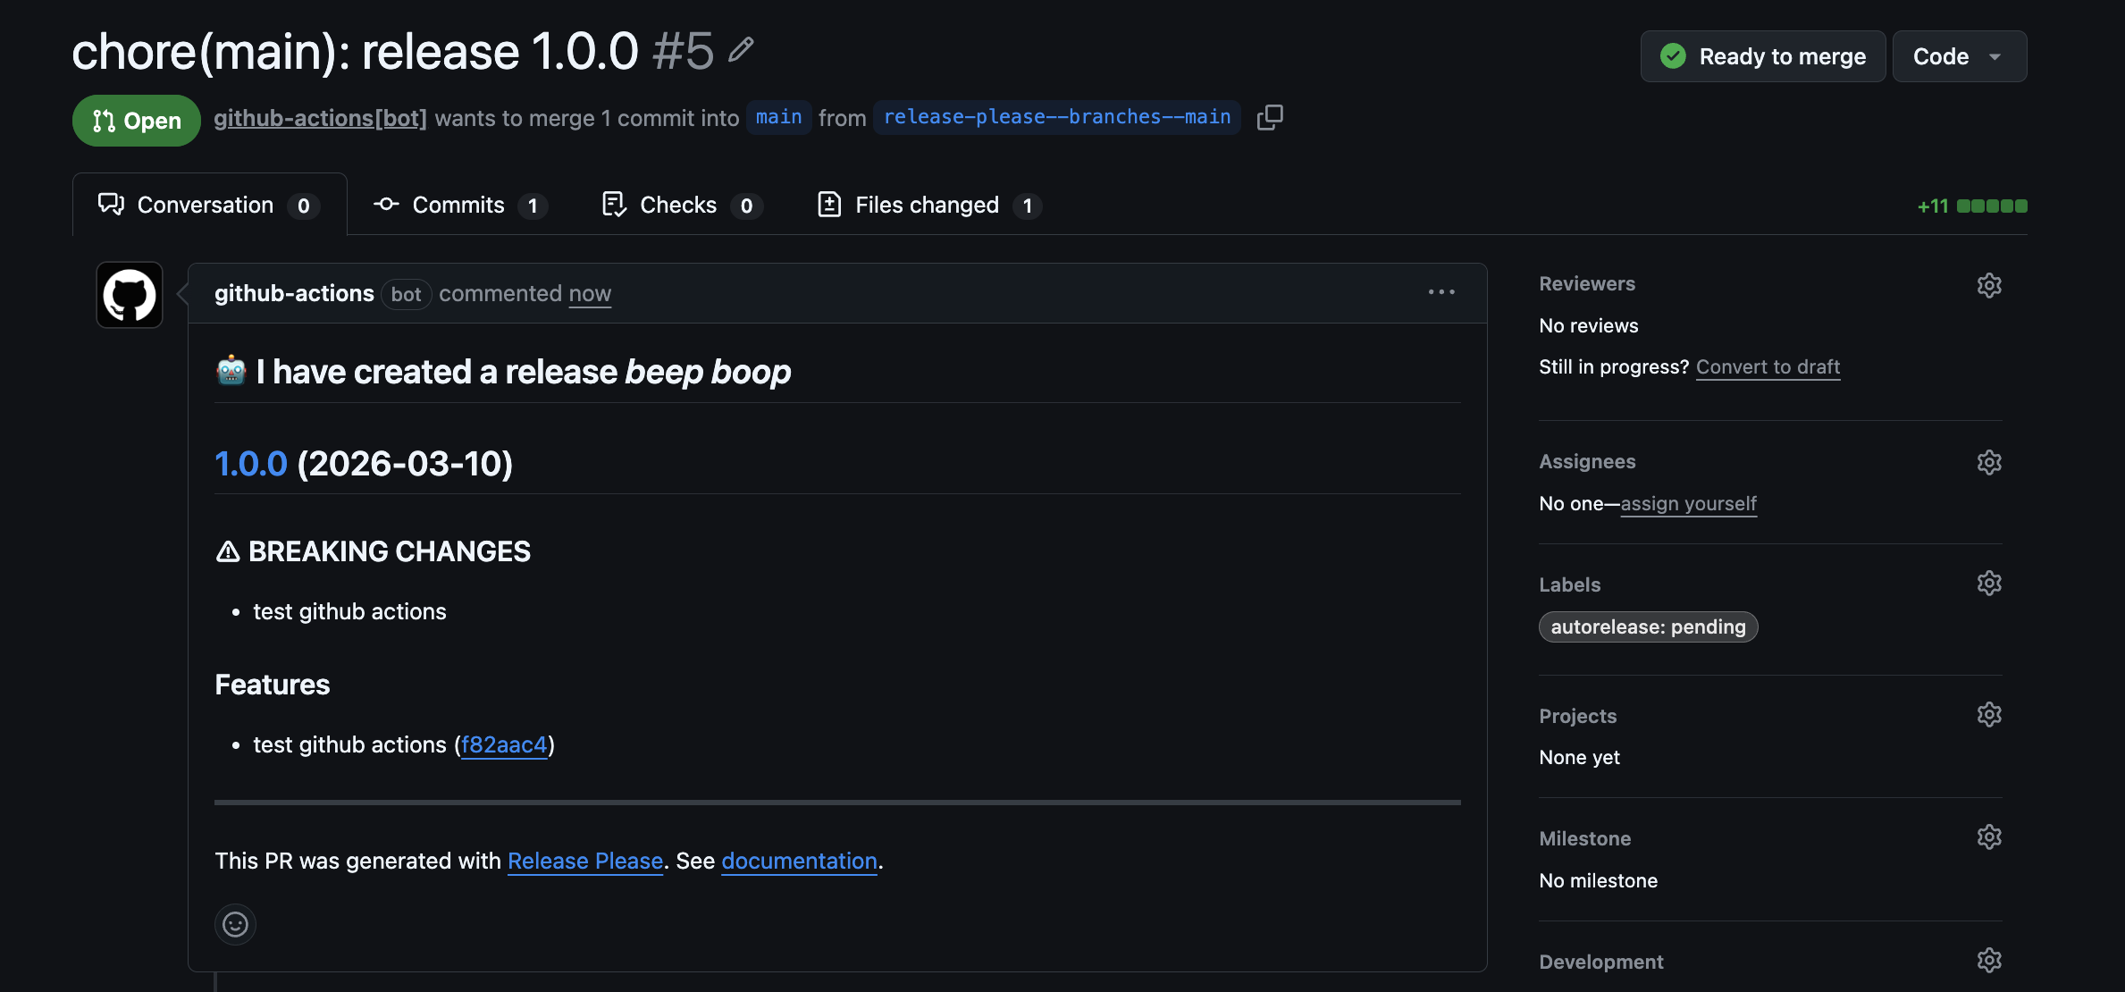
Task: Add a reaction with the smiley icon
Action: [x=235, y=924]
